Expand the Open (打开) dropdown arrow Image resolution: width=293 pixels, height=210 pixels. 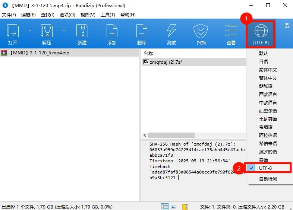pos(29,31)
